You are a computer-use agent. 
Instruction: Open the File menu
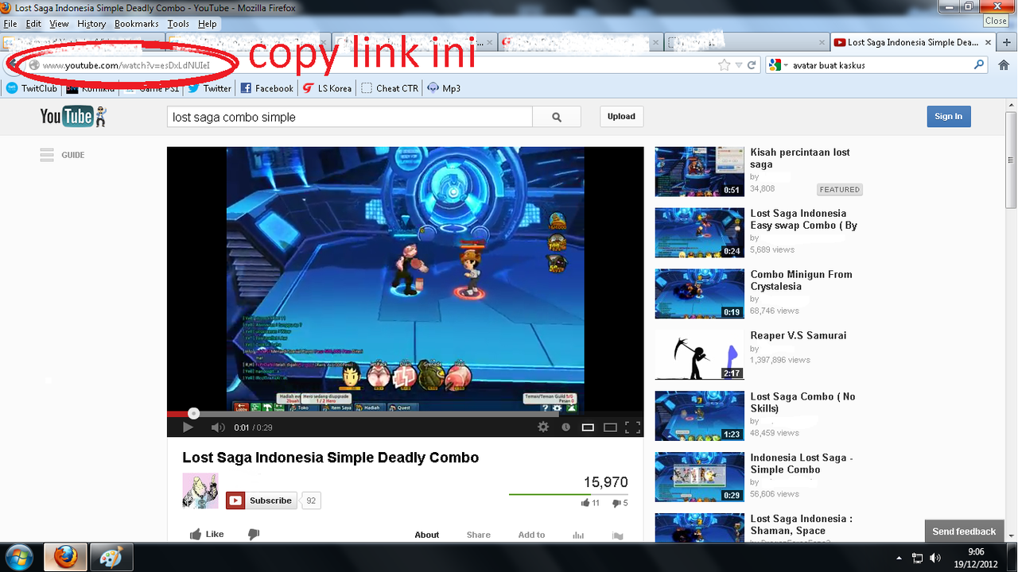tap(10, 24)
